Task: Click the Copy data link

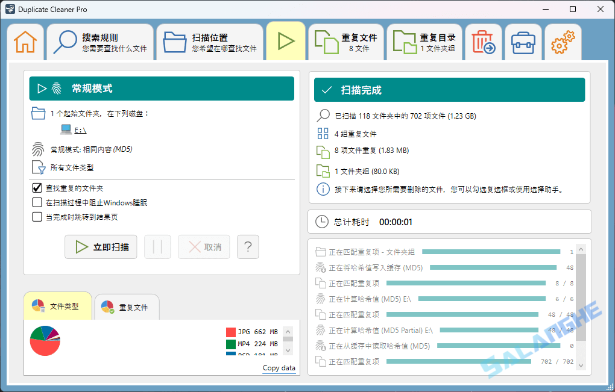Action: [x=279, y=367]
